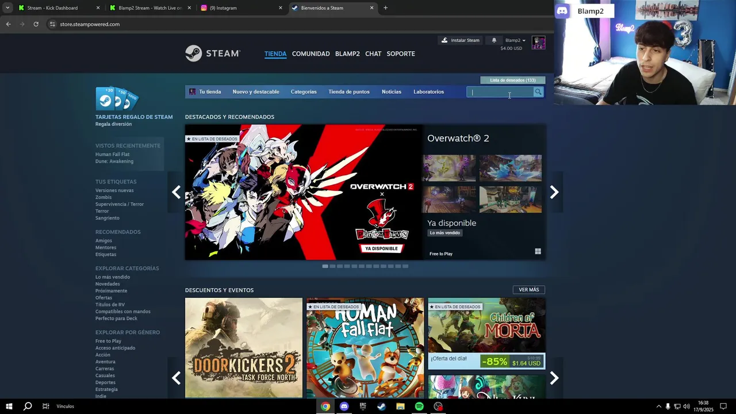736x414 pixels.
Task: Click the browser back arrow
Action: pyautogui.click(x=8, y=24)
